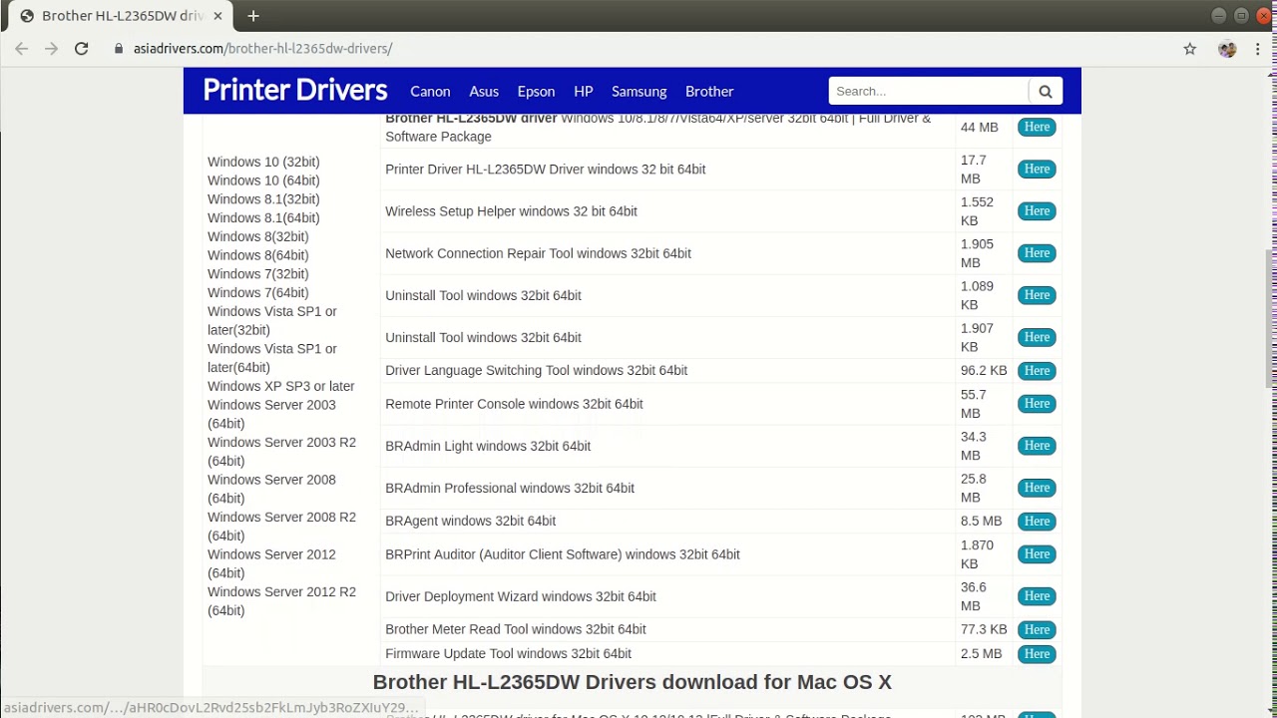Open the Brother menu item
This screenshot has width=1277, height=718.
[709, 91]
